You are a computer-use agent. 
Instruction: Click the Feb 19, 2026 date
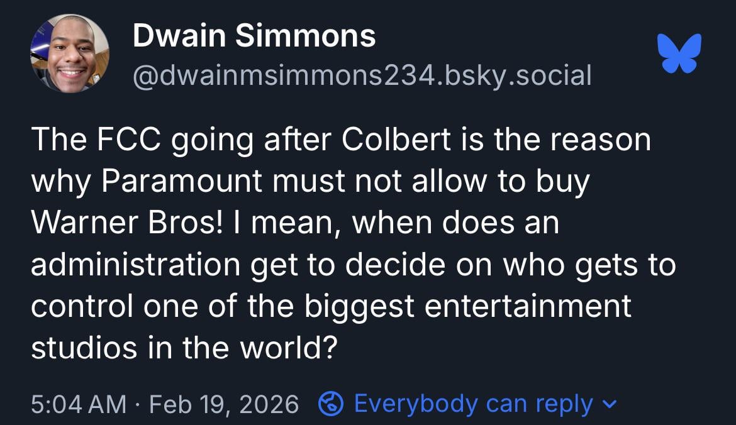click(223, 403)
